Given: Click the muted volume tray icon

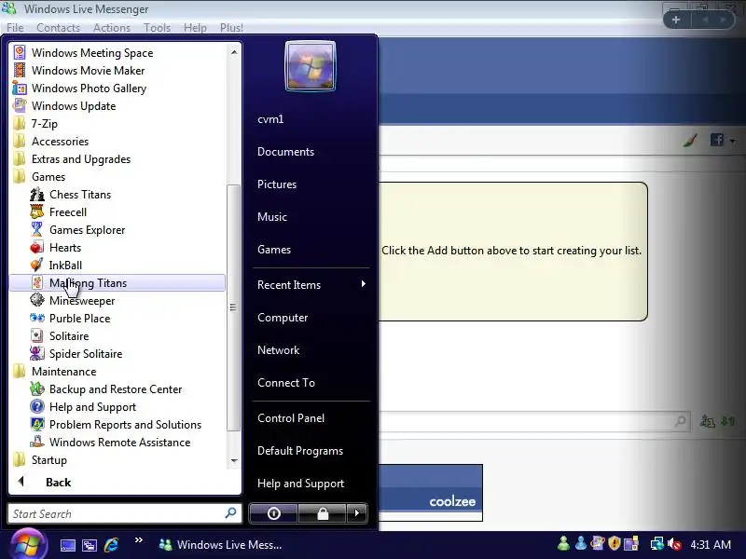Looking at the screenshot, I should click(674, 544).
